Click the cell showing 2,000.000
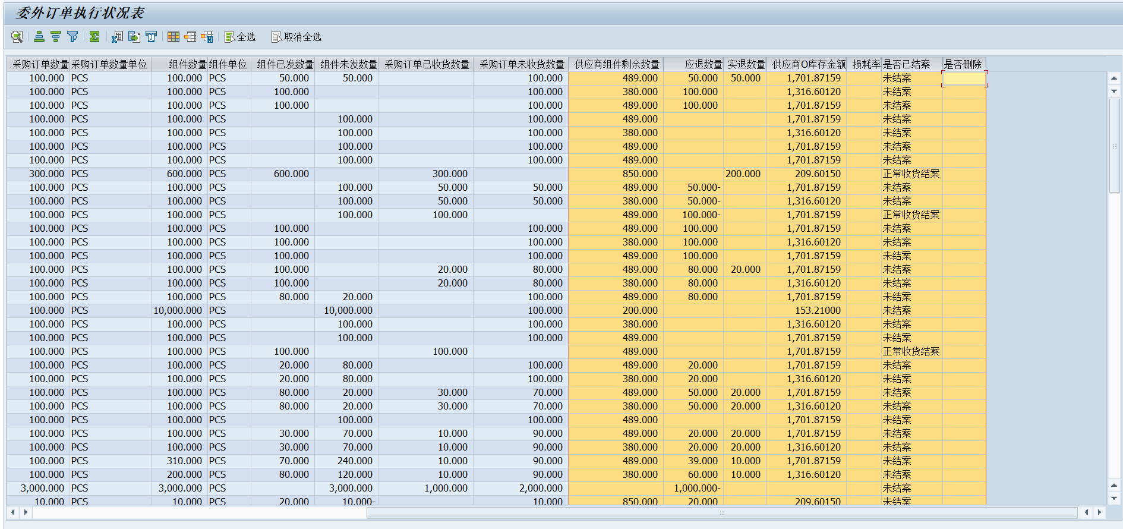 [521, 488]
